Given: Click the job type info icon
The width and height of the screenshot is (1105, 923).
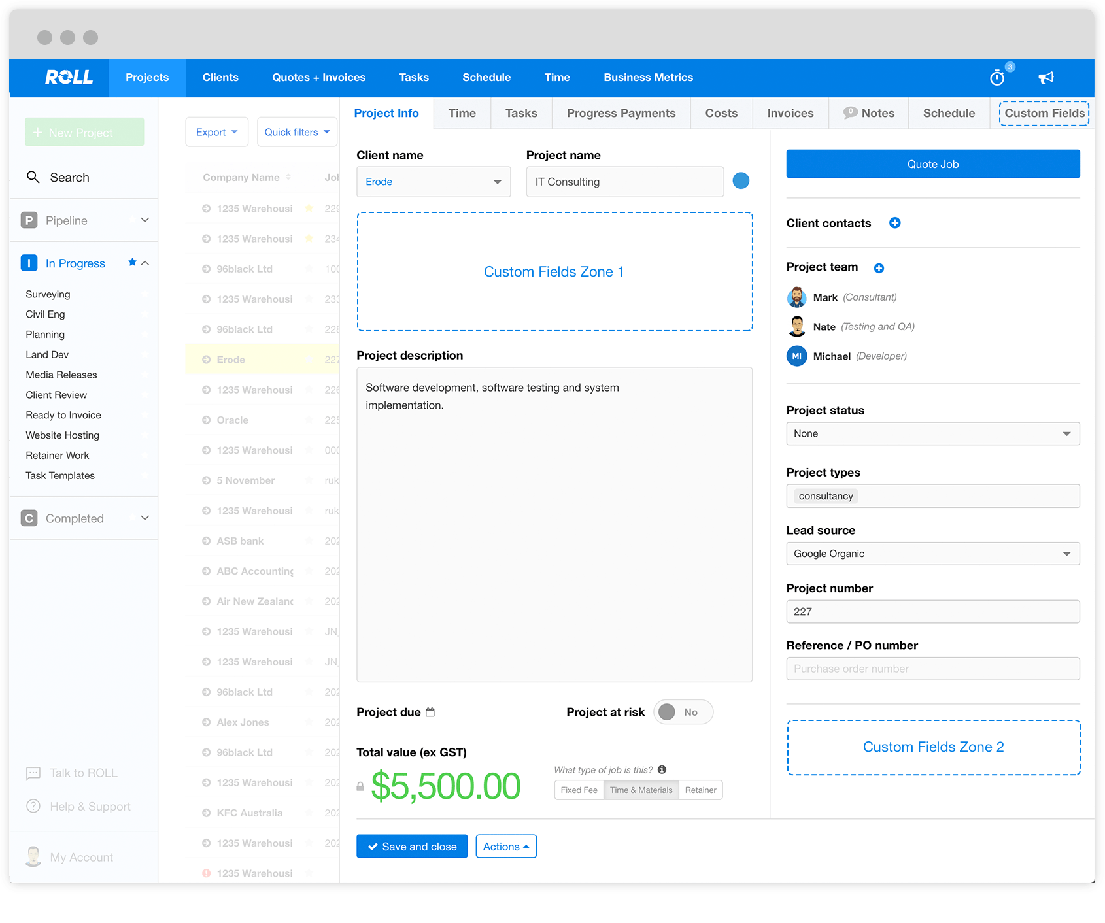Looking at the screenshot, I should pos(662,769).
